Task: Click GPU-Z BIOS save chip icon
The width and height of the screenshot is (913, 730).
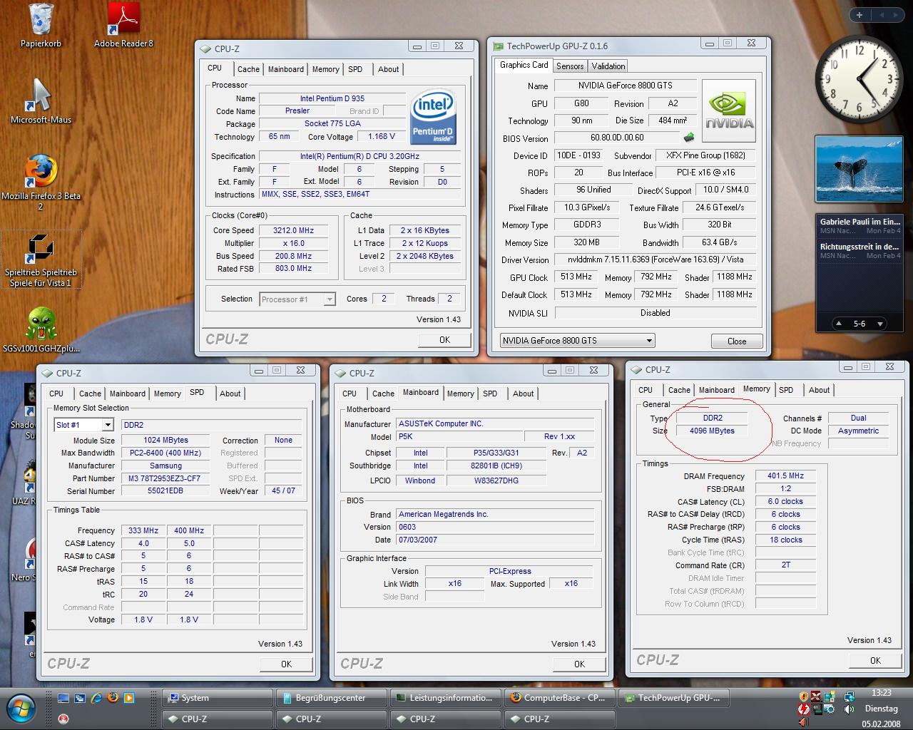Action: [x=689, y=138]
